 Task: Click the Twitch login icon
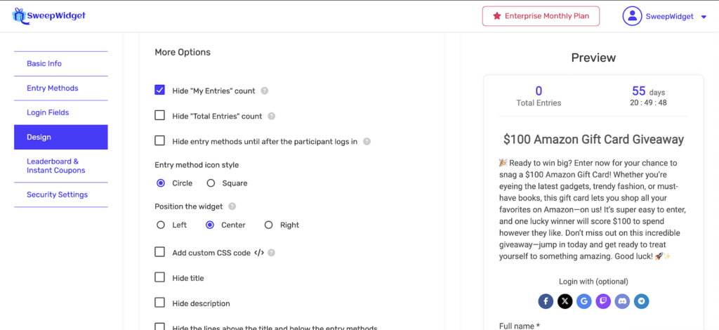pos(602,301)
